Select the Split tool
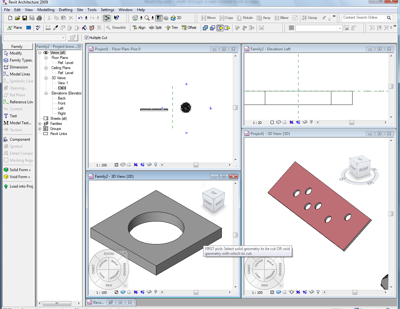The height and width of the screenshot is (309, 400). tap(155, 28)
